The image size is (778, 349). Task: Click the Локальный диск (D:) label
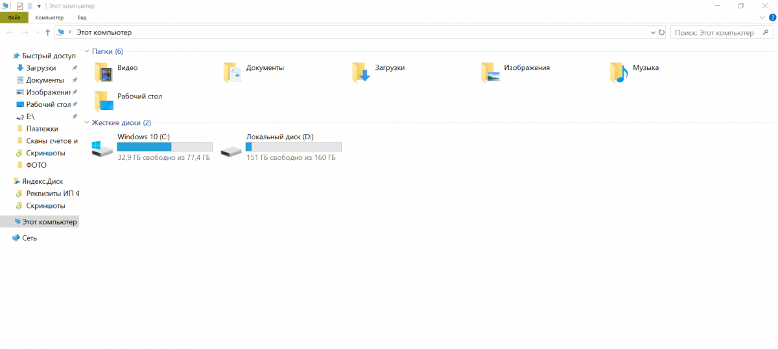(x=280, y=137)
